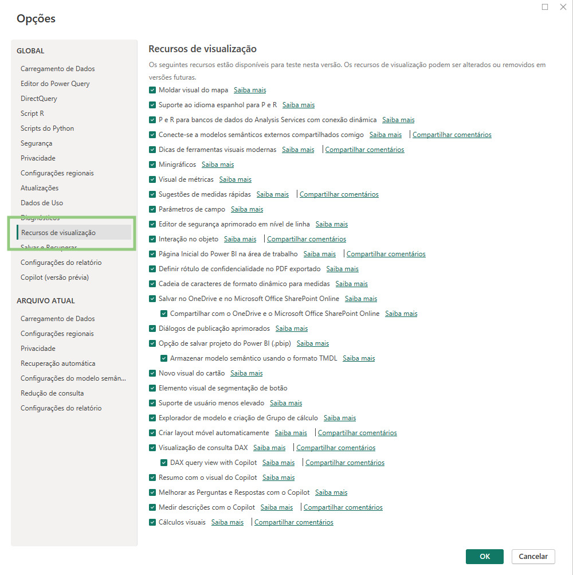Open Saiba mais for Cadeia de caracteres de formato dinâmico
The width and height of the screenshot is (573, 575).
click(x=352, y=283)
